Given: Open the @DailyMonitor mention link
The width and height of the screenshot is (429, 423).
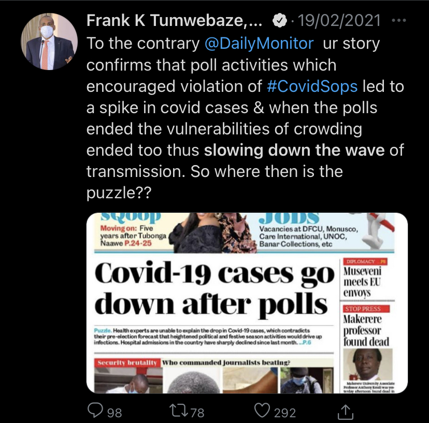Looking at the screenshot, I should (x=259, y=43).
